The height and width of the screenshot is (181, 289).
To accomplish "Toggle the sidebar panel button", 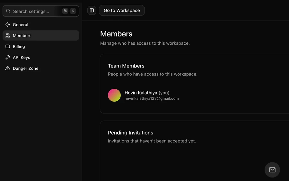I will pos(92,11).
